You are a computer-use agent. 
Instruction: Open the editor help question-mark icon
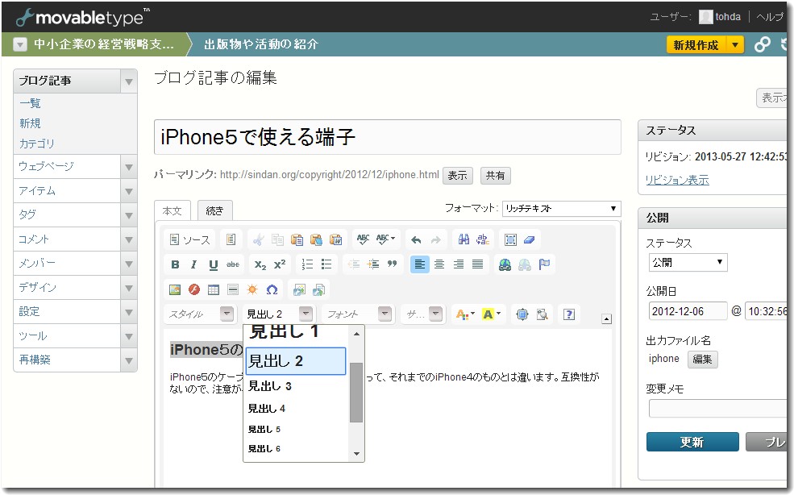click(568, 314)
